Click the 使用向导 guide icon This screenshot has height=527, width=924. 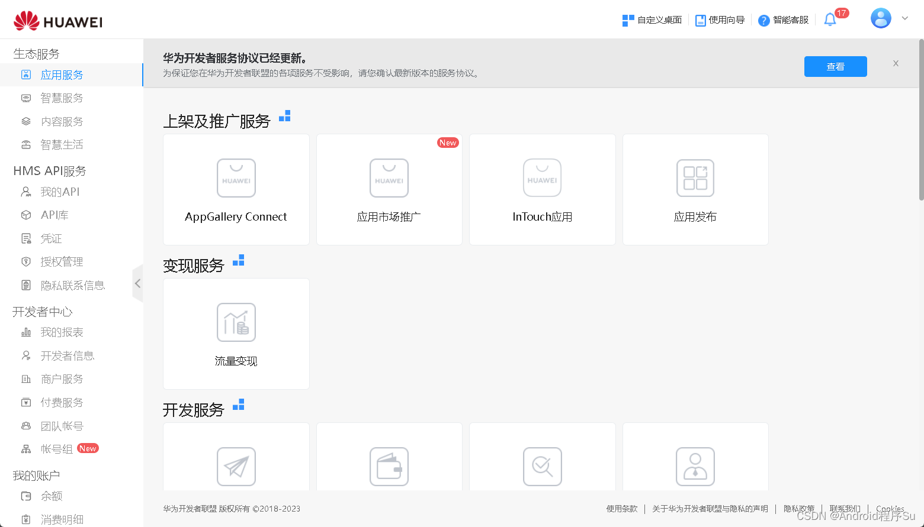701,21
